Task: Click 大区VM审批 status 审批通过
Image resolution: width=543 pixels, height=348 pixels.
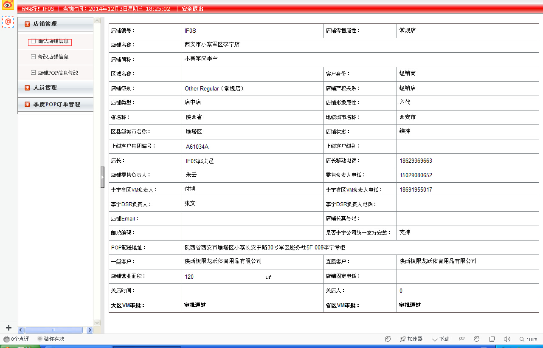Action: (195, 305)
